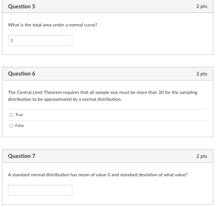
Task: Click the "2 pts" label on Question 7
Action: 201,156
